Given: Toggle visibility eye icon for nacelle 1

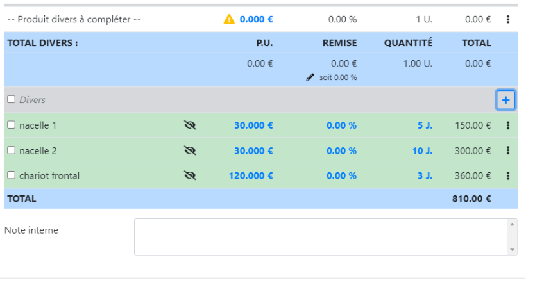Looking at the screenshot, I should click(190, 125).
